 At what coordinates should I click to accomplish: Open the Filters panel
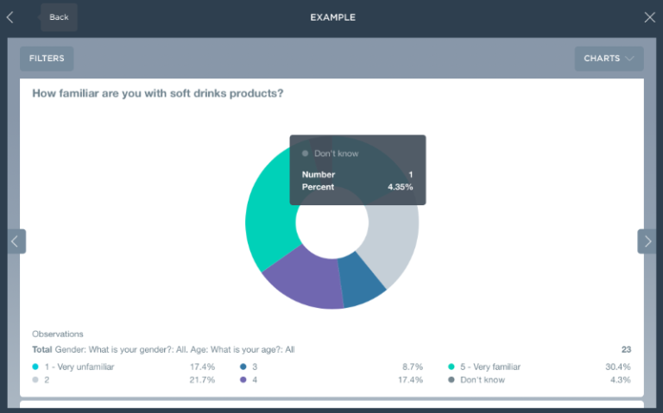point(47,59)
